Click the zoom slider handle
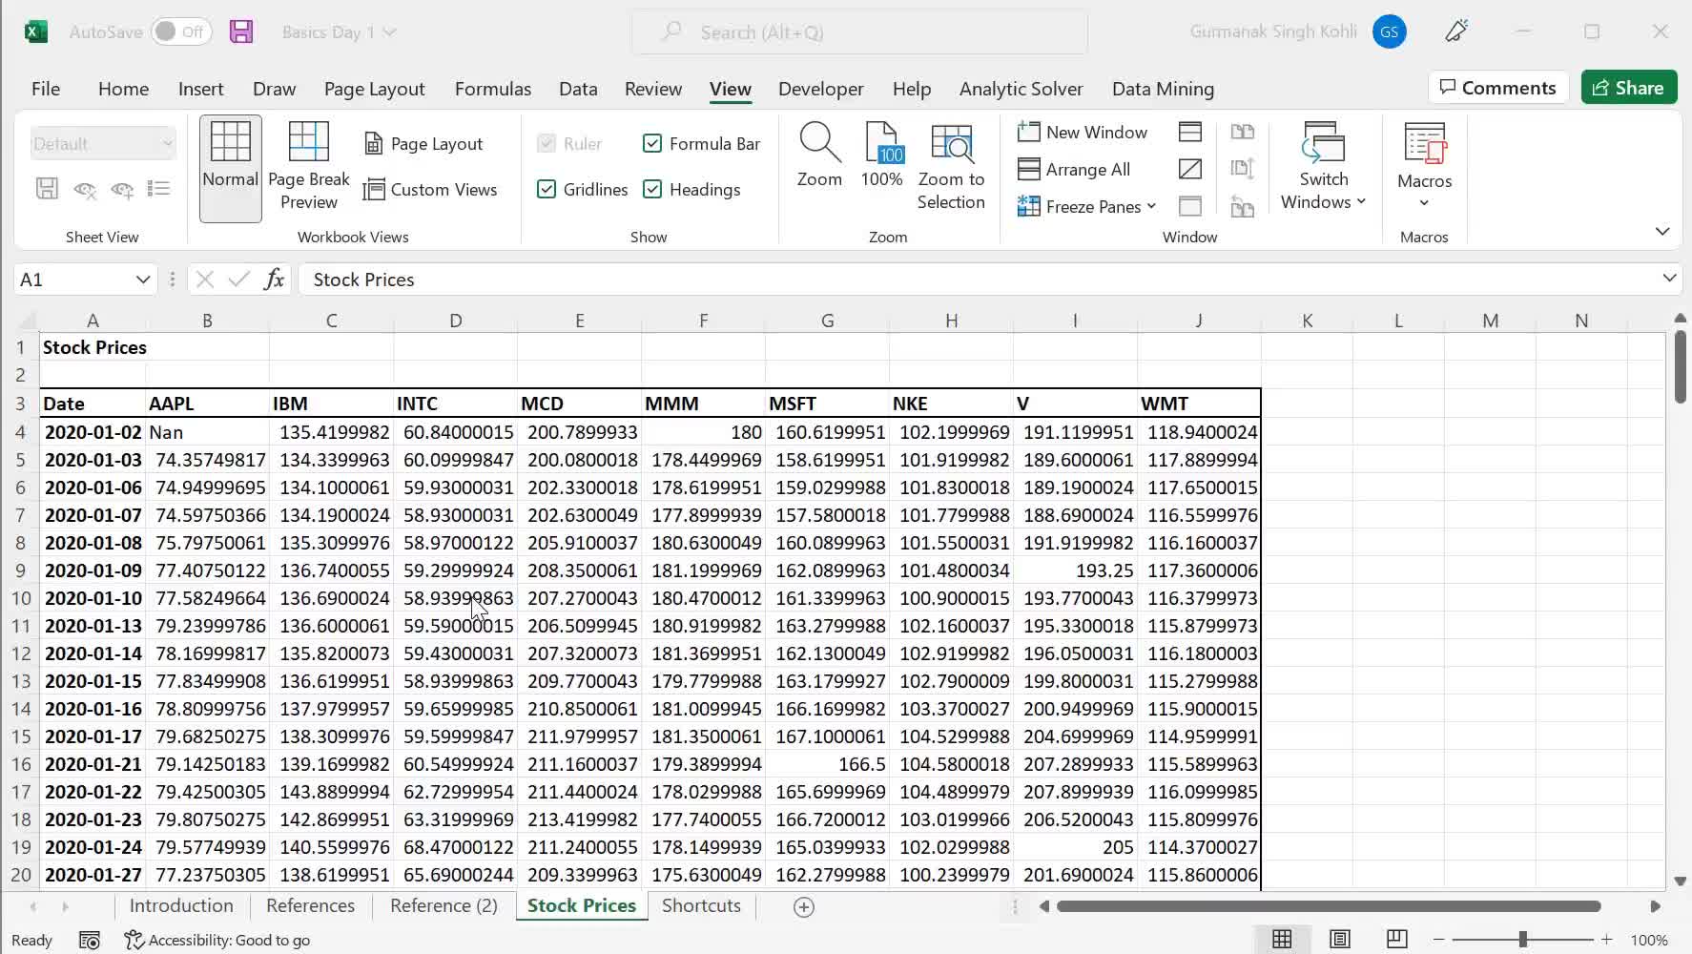The width and height of the screenshot is (1692, 954). 1522,940
